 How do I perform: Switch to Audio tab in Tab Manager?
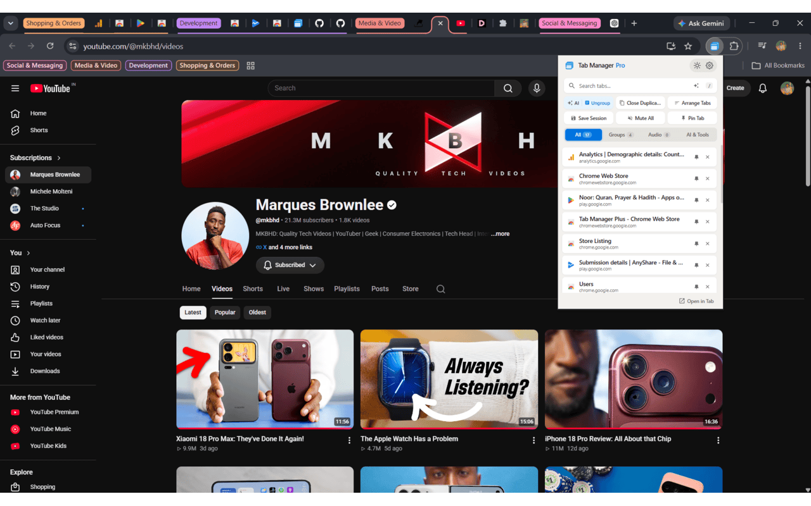(x=659, y=135)
